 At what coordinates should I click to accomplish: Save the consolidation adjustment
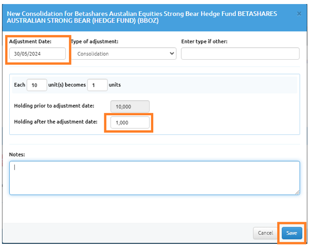(x=292, y=233)
